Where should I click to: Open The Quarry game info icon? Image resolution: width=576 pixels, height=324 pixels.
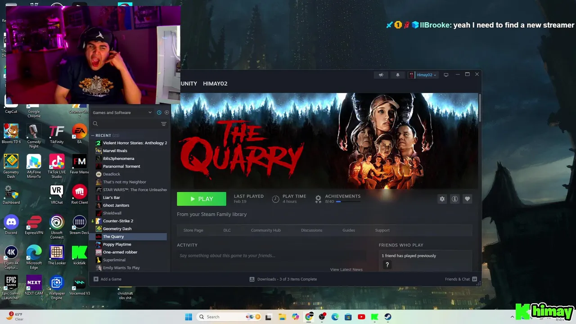point(454,199)
